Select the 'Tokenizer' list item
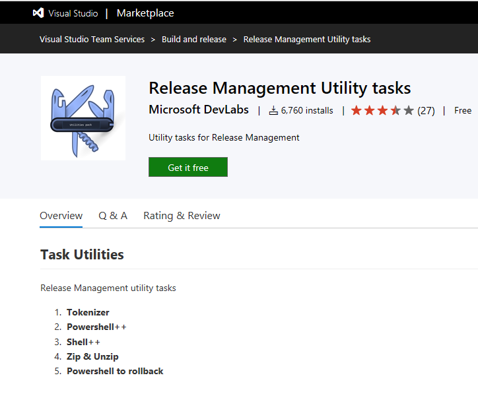This screenshot has height=394, width=478. 88,312
